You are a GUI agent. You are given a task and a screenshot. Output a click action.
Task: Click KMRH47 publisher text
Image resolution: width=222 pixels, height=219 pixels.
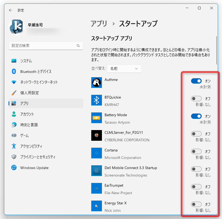click(112, 105)
